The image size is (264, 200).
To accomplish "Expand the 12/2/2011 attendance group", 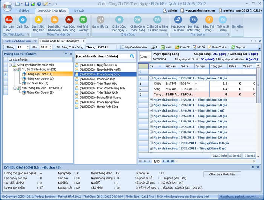I will click(151, 100).
